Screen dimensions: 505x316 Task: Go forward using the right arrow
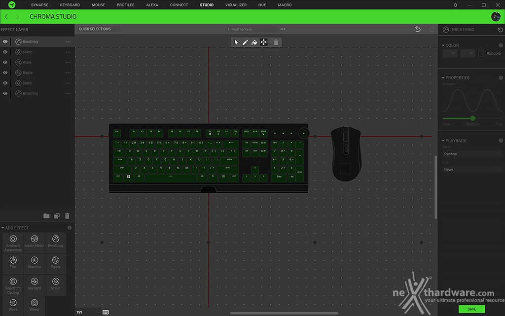coord(17,16)
